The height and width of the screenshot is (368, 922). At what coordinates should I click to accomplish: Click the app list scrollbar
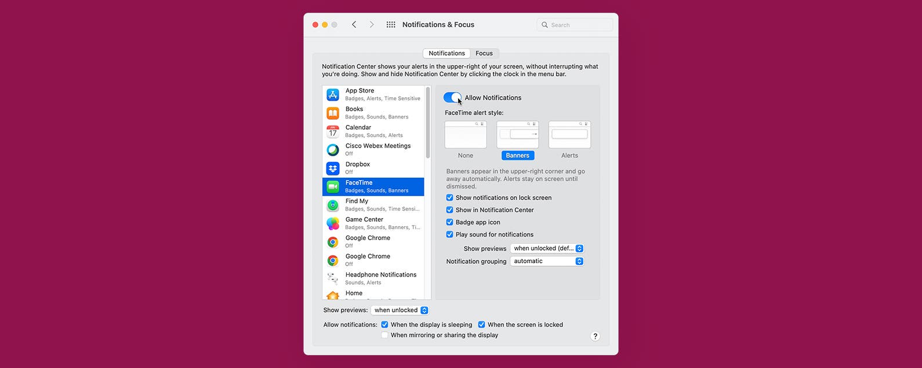tap(428, 123)
